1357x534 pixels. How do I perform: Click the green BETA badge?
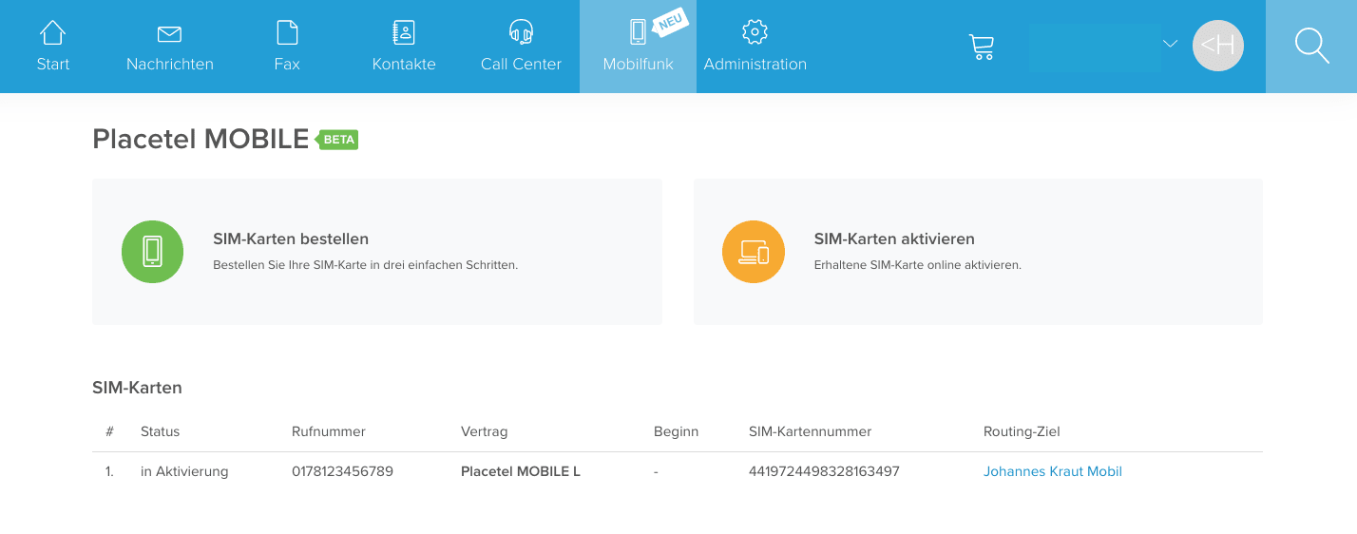(337, 140)
